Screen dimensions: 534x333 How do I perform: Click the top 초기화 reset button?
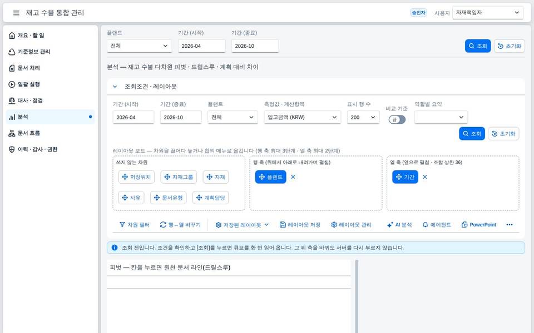point(510,46)
